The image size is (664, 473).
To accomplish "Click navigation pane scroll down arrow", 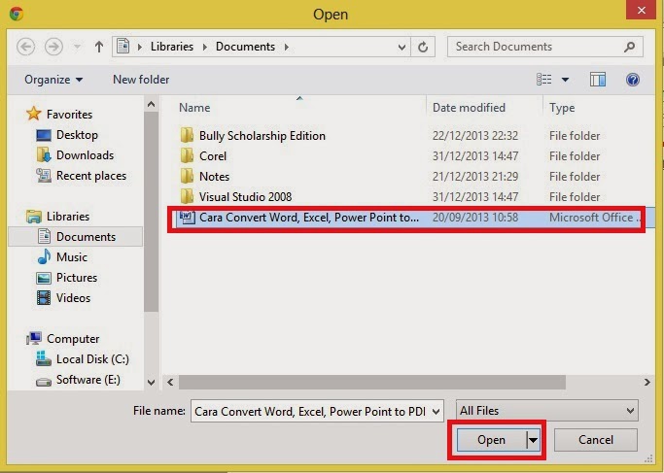I will pos(152,382).
